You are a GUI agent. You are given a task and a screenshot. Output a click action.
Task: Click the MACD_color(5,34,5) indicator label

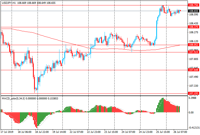(x=14, y=99)
